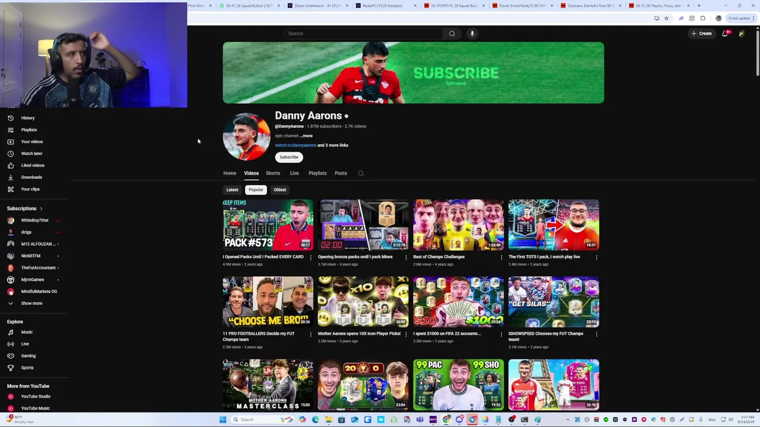Click the Finish update button

[739, 18]
